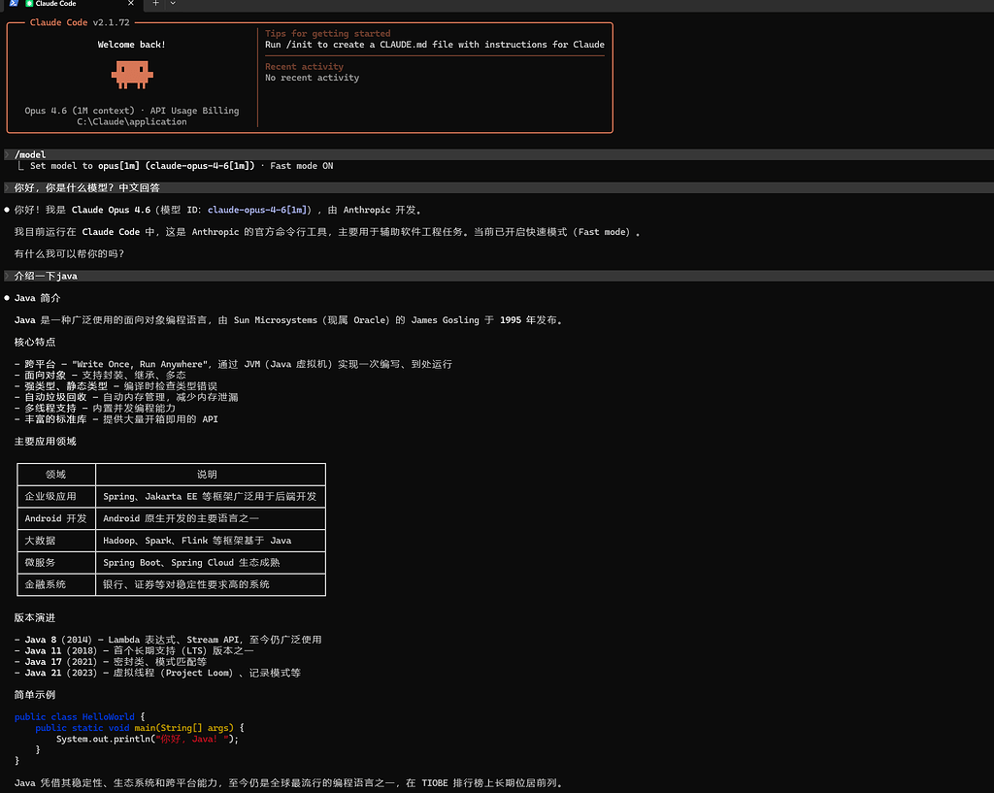Click the 'Recent activity' heading
994x793 pixels.
tap(304, 67)
